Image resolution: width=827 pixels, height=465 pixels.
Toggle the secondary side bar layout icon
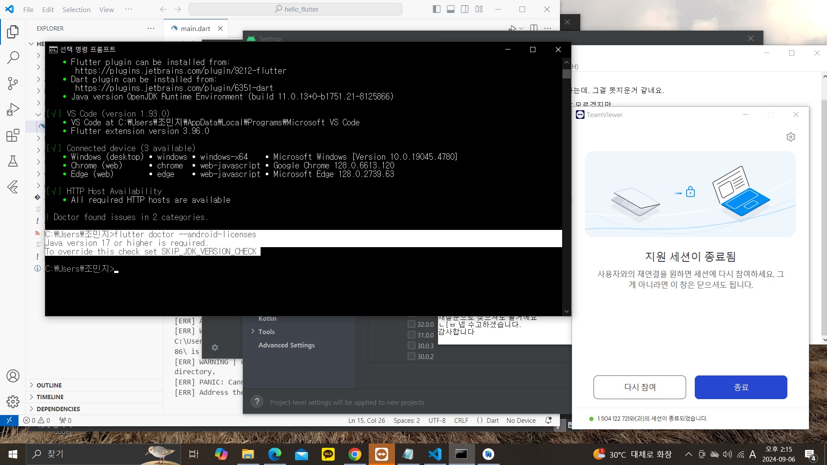coord(465,9)
